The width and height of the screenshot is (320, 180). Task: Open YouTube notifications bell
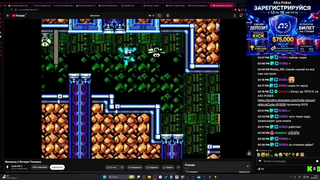pos(241,15)
